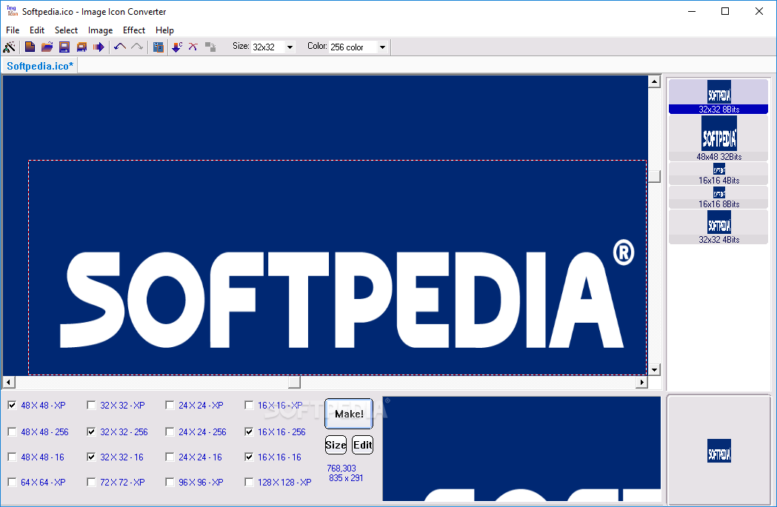Open the Image menu
The height and width of the screenshot is (507, 777).
[x=100, y=30]
